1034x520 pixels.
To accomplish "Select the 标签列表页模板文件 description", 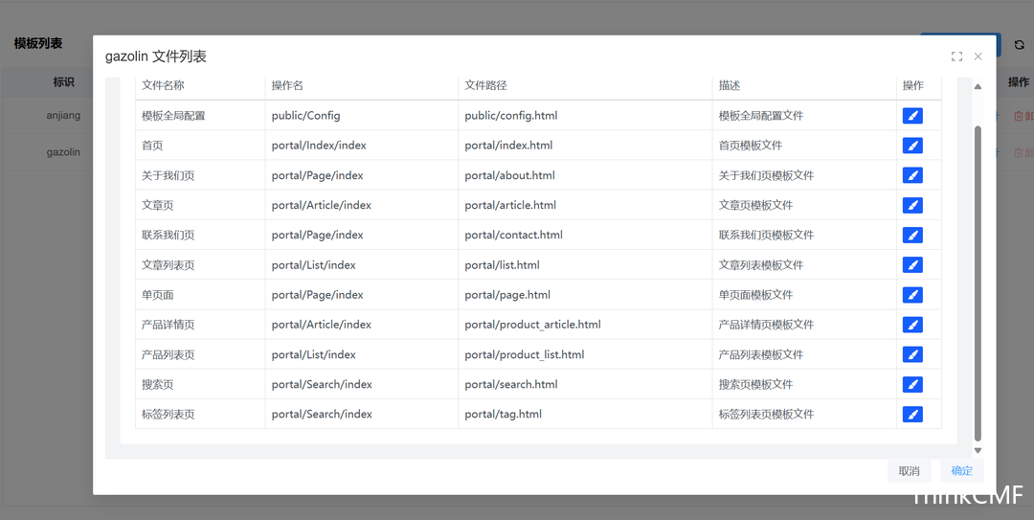I will (766, 415).
